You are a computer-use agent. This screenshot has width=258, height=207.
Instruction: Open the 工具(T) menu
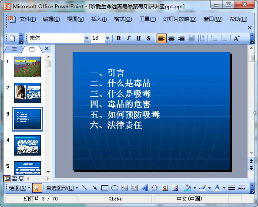(x=147, y=19)
